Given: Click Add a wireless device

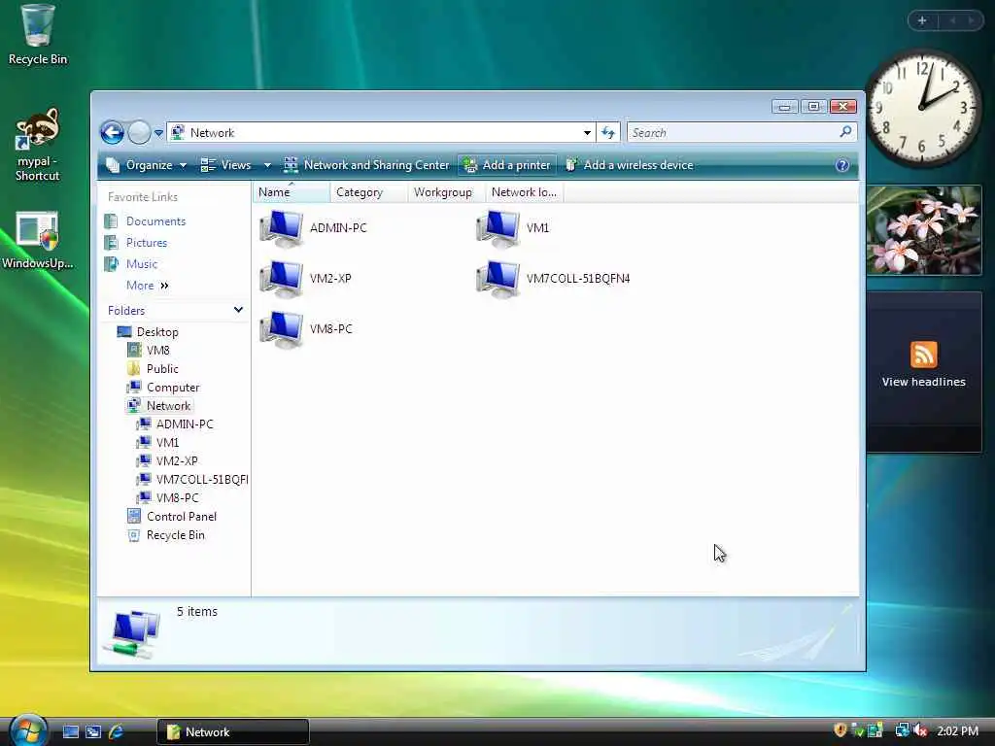Looking at the screenshot, I should coord(630,165).
